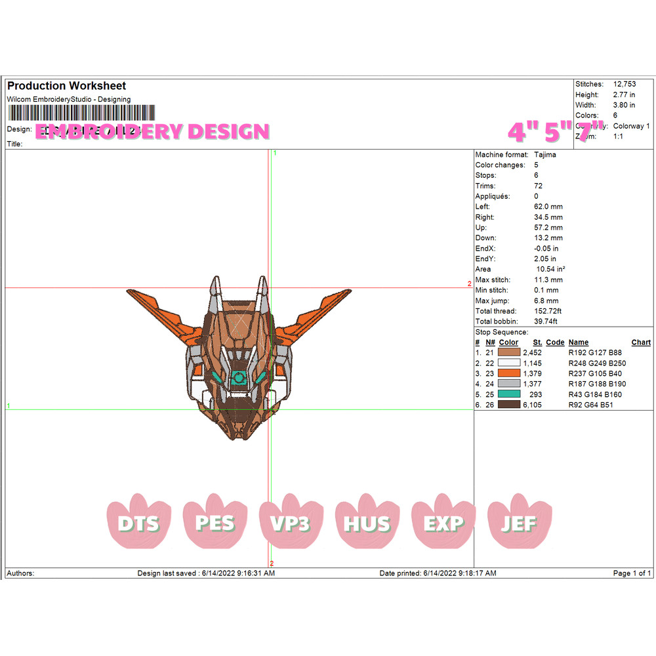656x656 pixels.
Task: Click the Page 1 of 1 footer label
Action: (x=632, y=573)
